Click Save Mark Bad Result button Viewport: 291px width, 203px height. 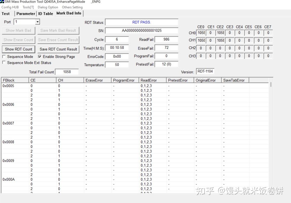(58, 31)
